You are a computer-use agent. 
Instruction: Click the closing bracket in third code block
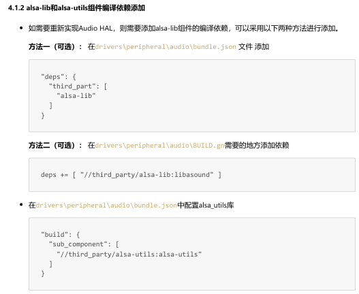tap(51, 264)
